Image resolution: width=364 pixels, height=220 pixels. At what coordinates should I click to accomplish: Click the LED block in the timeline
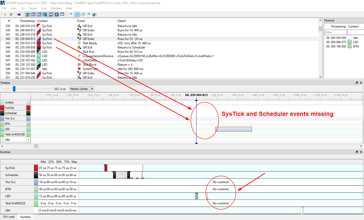tap(233, 129)
